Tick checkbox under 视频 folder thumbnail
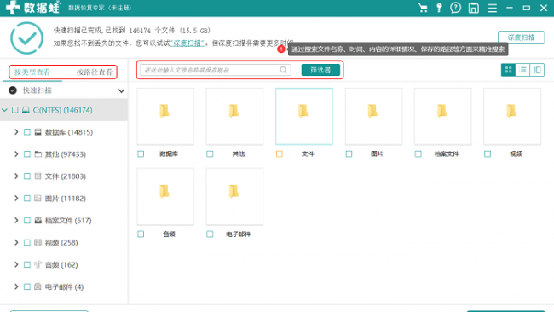This screenshot has height=312, width=554. [488, 153]
